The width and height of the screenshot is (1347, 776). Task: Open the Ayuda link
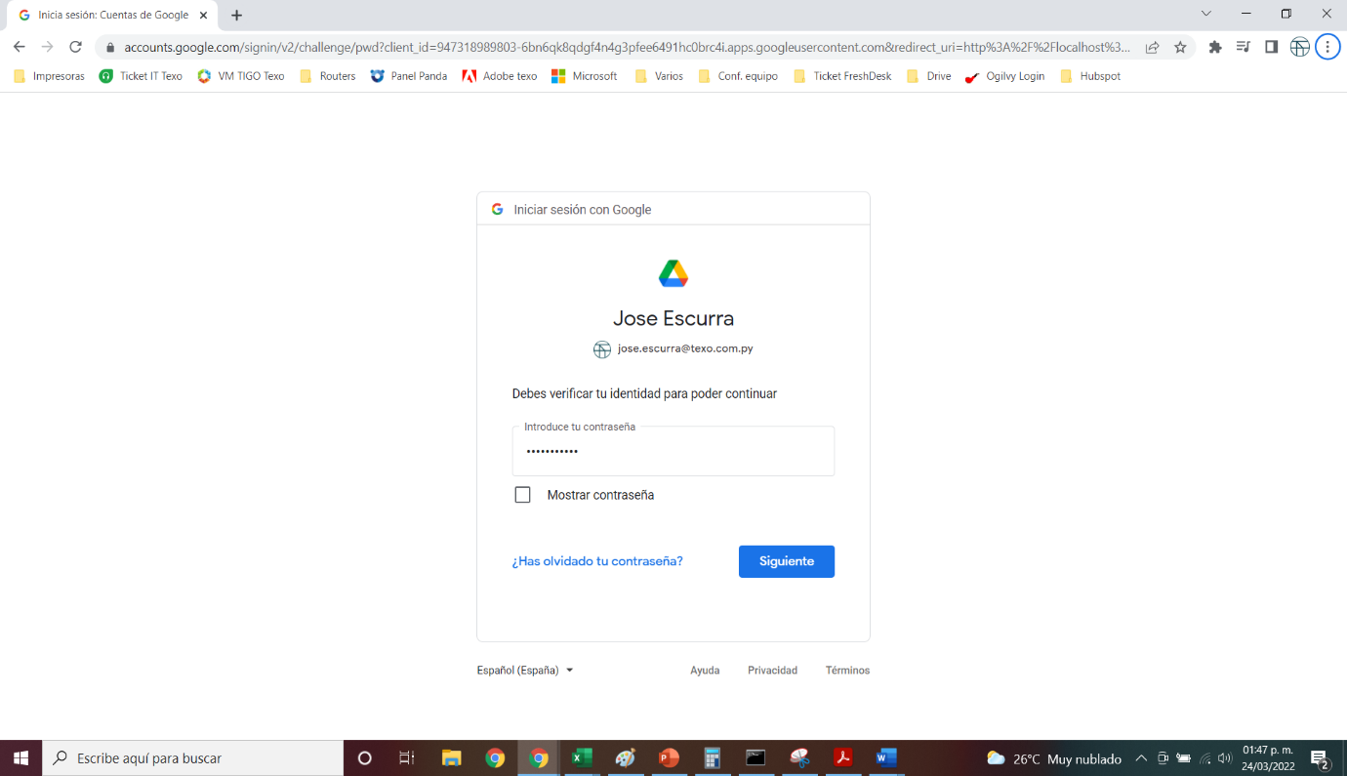point(705,671)
